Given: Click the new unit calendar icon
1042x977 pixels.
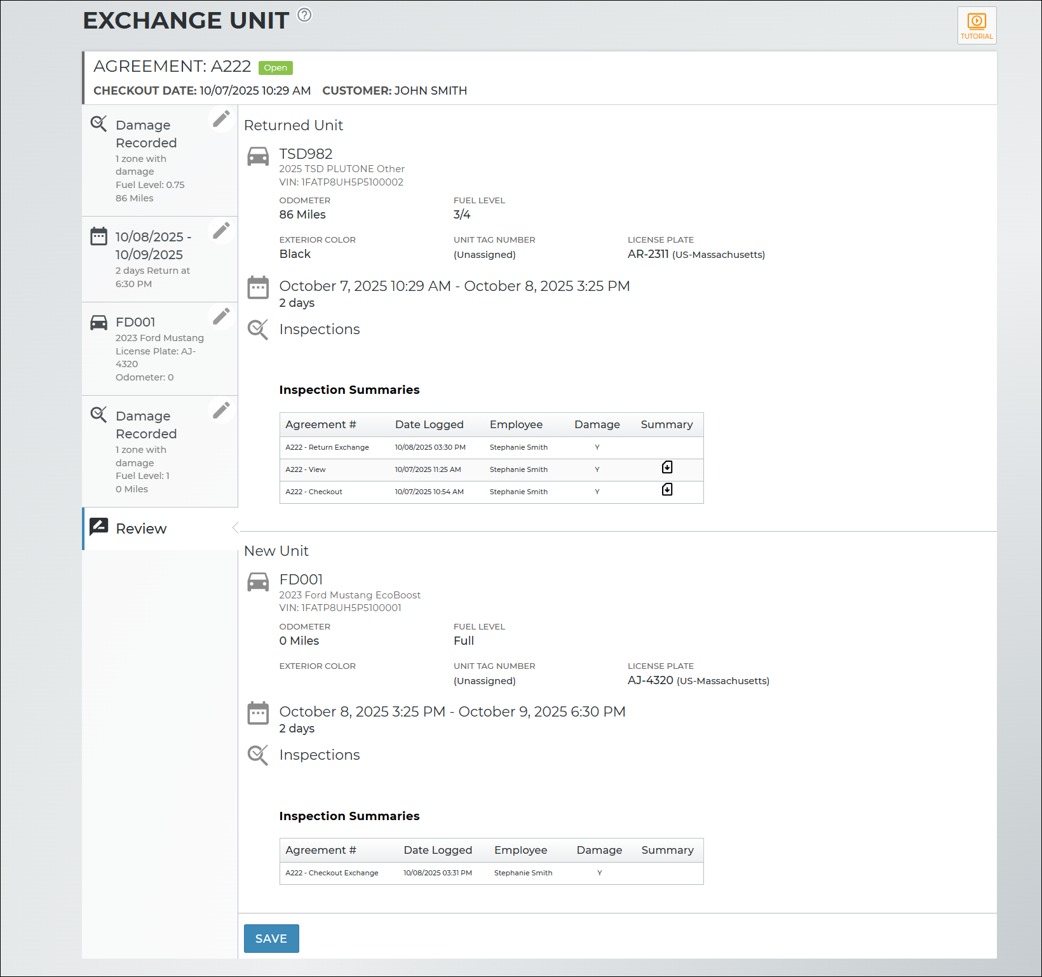Looking at the screenshot, I should pos(258,713).
